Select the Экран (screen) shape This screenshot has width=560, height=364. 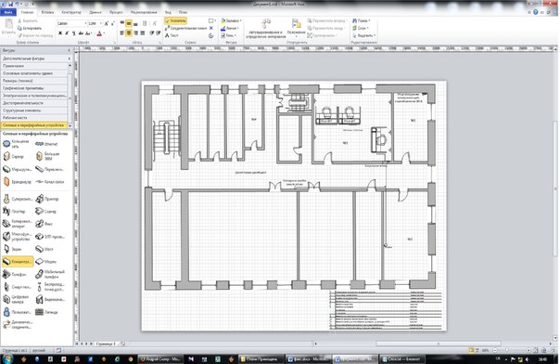click(12, 249)
